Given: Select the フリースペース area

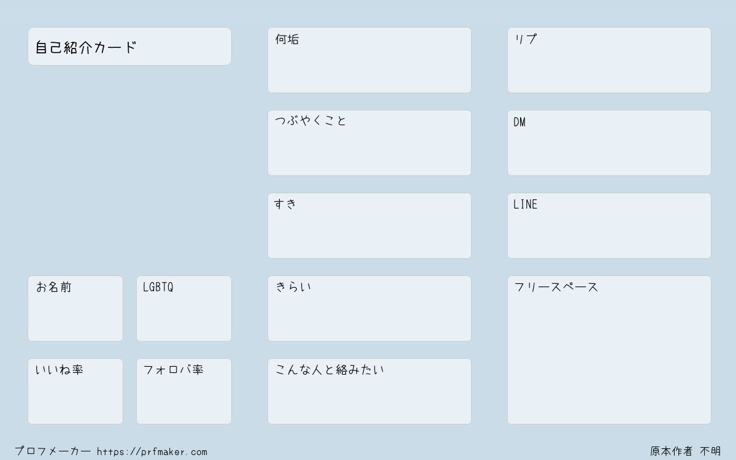Looking at the screenshot, I should pyautogui.click(x=609, y=350).
